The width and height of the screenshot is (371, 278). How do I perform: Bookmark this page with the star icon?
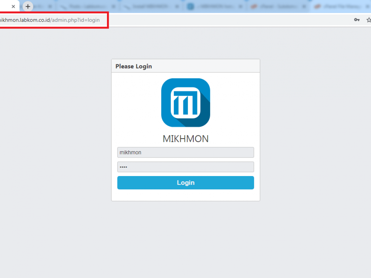tap(369, 20)
